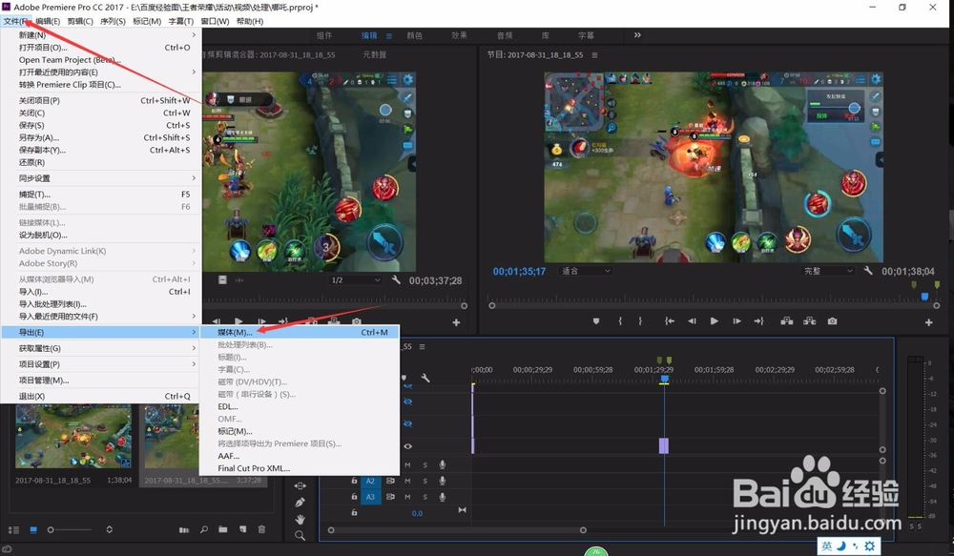Adjust Project panel thumbnail size slider

(52, 530)
